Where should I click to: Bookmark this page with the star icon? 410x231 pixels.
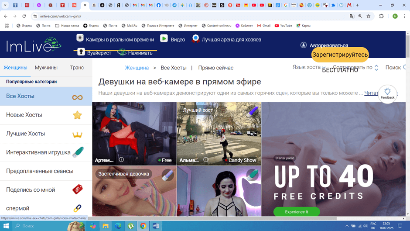pyautogui.click(x=369, y=16)
